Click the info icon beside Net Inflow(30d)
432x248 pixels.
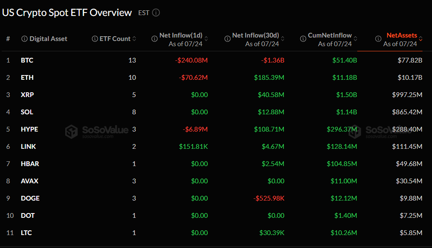[x=228, y=39]
